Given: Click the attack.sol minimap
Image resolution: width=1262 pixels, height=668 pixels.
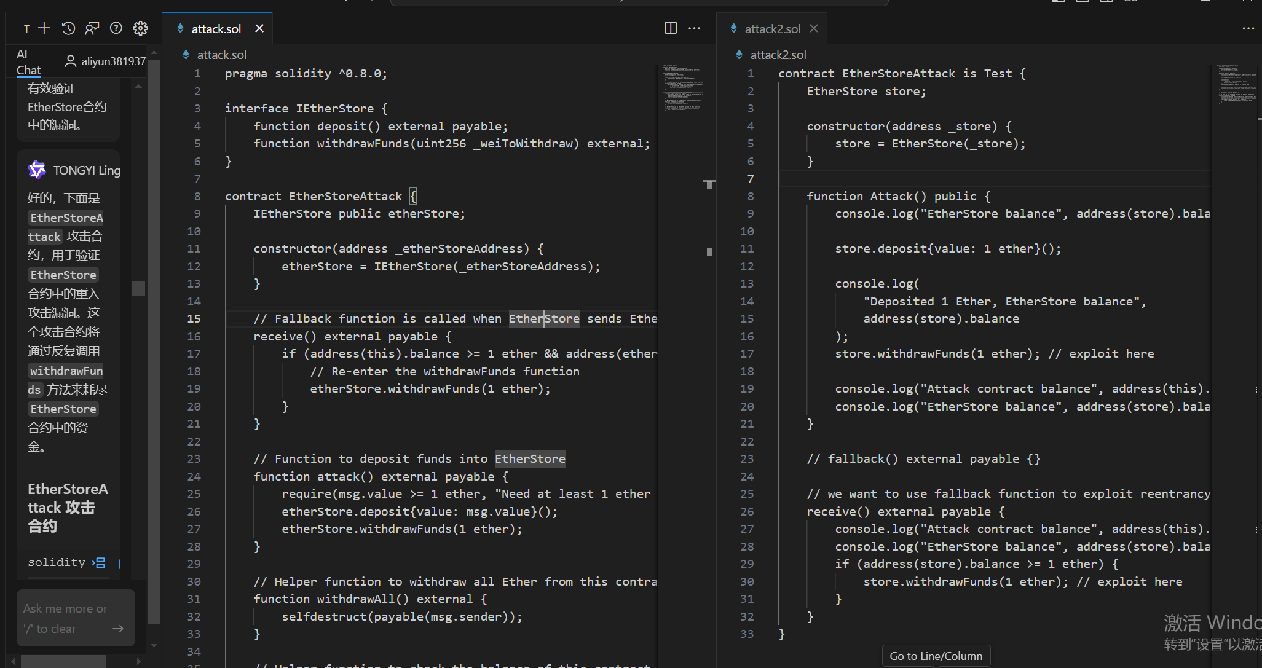Looking at the screenshot, I should [x=681, y=88].
